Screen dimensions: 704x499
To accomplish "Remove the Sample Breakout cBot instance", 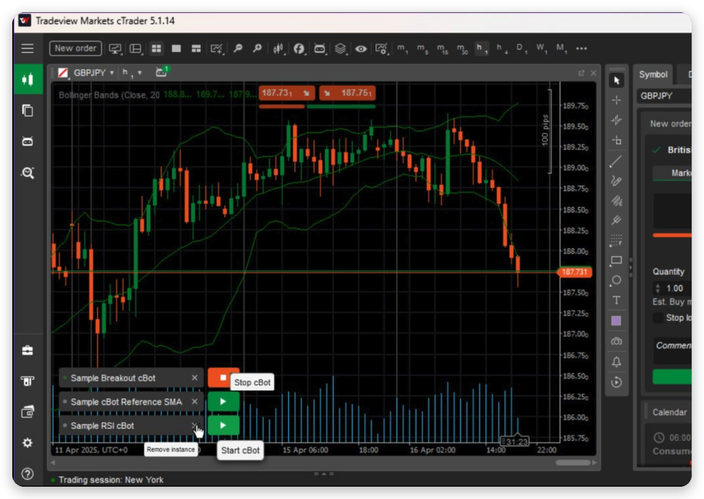I will click(x=195, y=378).
